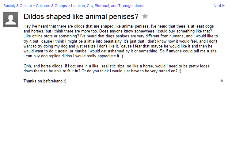251x141 pixels.
Task: Click the paragraph beginning "Ohh, and"
Action: pyautogui.click(x=116, y=69)
